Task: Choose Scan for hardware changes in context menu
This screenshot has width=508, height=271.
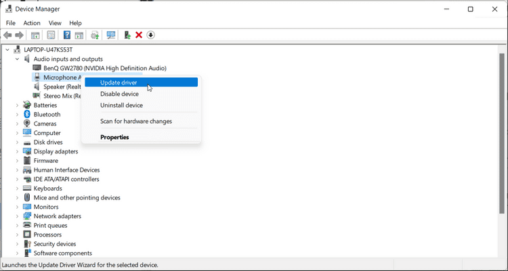Action: pos(142,121)
